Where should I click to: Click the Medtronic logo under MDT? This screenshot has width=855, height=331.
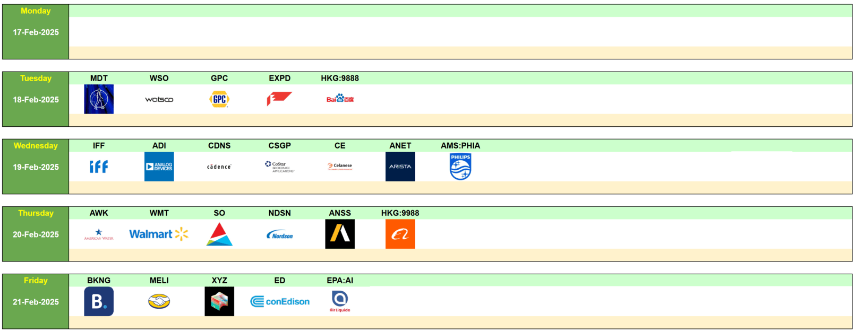(99, 99)
